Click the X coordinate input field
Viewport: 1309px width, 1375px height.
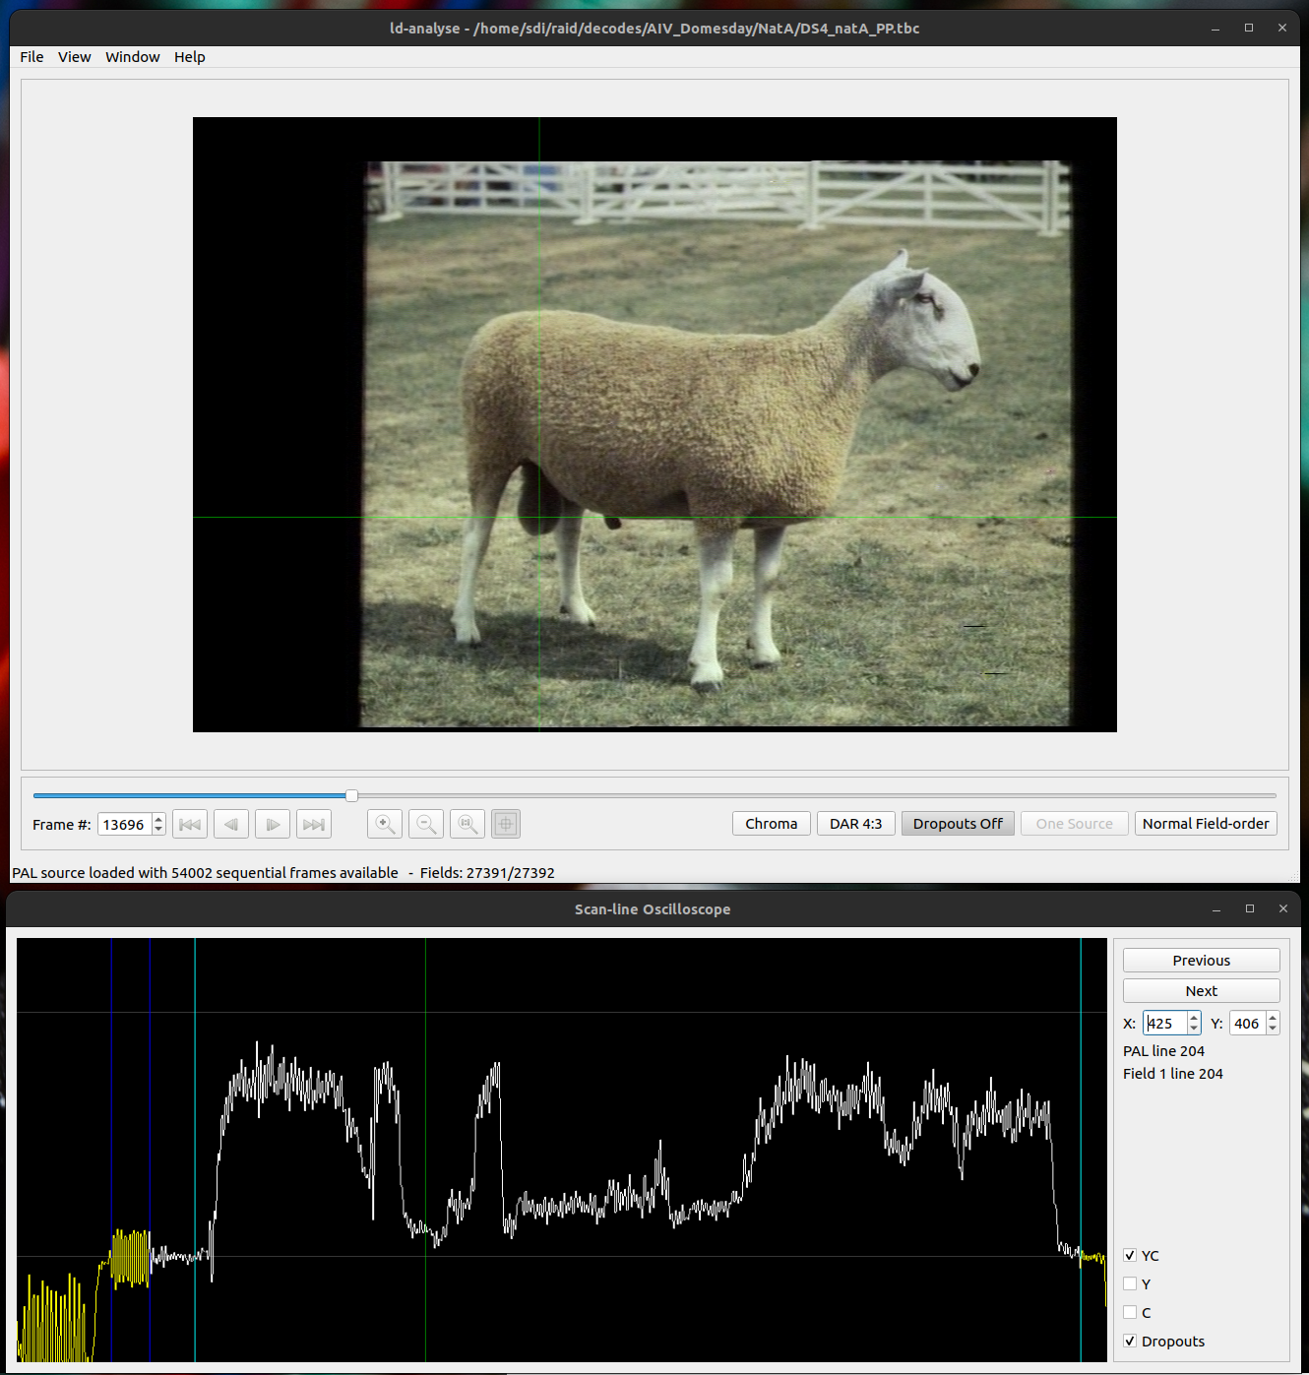click(x=1165, y=1024)
